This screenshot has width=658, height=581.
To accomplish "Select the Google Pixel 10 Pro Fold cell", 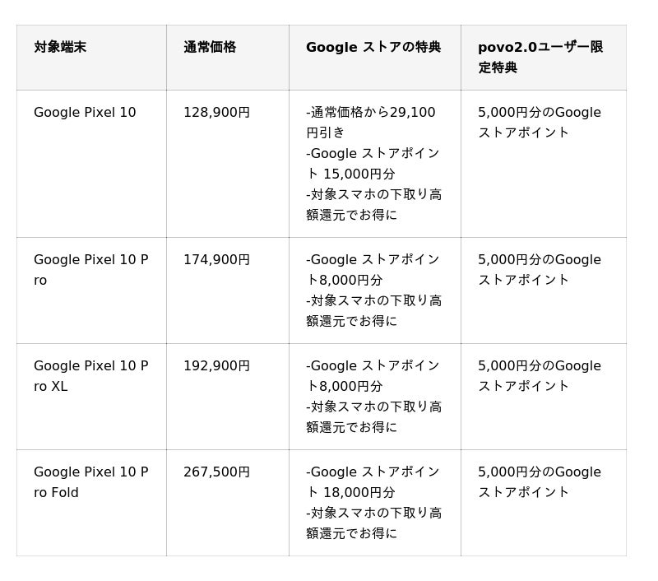I will (x=90, y=482).
